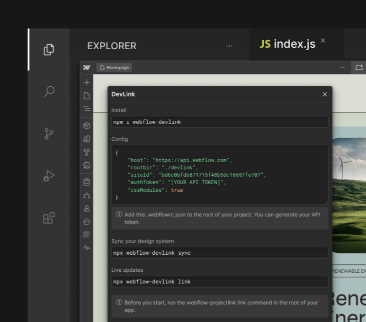
Task: Close the index.js tab
Action: tap(323, 41)
